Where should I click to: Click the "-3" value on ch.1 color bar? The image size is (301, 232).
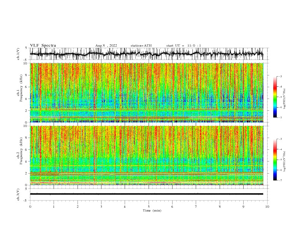[x=280, y=76]
